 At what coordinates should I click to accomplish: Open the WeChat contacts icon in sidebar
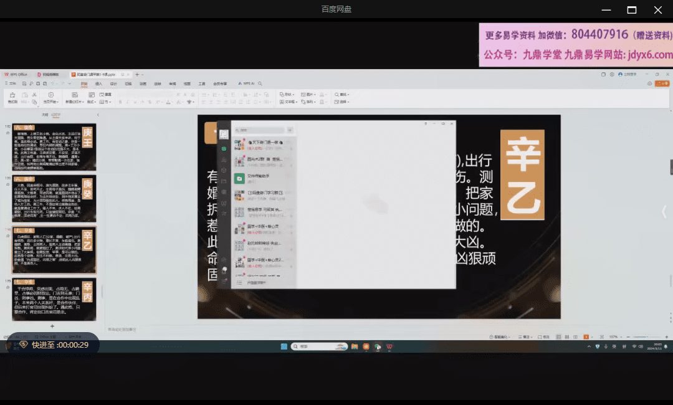[224, 160]
